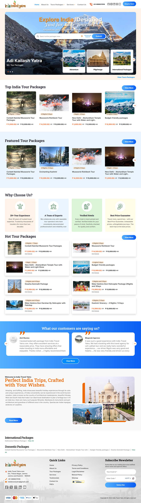Refresh the captcha code in newsletter form
The image size is (141, 503).
[133, 478]
